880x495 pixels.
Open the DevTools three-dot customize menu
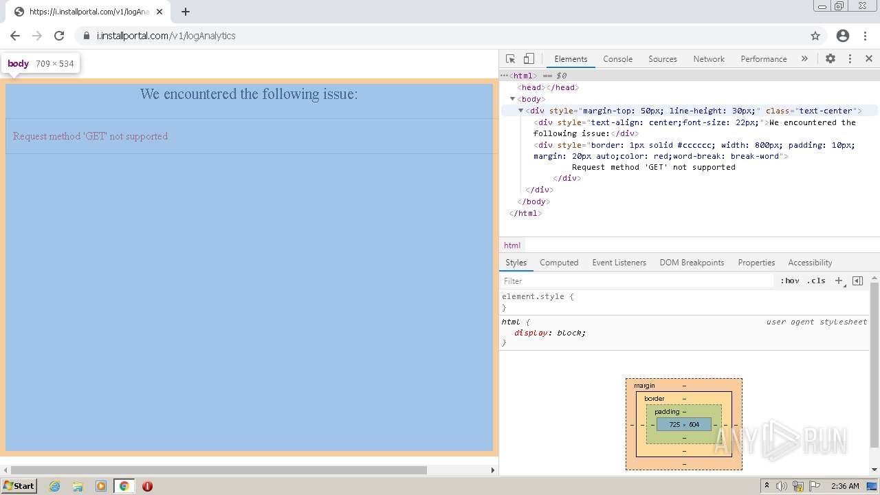[850, 59]
